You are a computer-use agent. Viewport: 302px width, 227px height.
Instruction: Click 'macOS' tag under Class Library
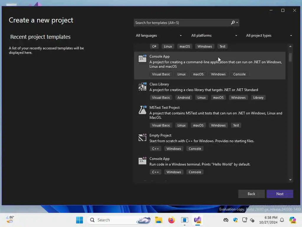click(218, 98)
